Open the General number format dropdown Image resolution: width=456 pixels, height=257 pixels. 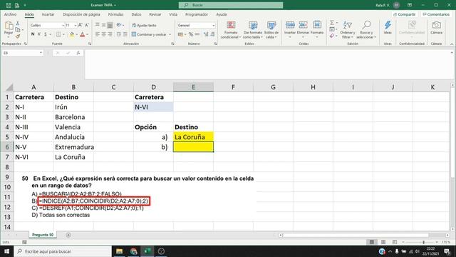214,26
